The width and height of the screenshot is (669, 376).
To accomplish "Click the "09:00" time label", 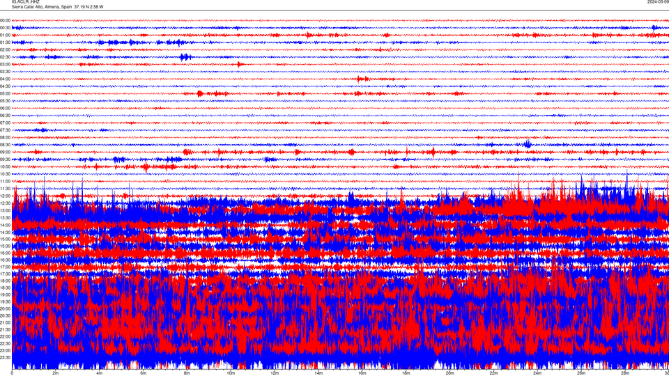I will click(x=5, y=152).
